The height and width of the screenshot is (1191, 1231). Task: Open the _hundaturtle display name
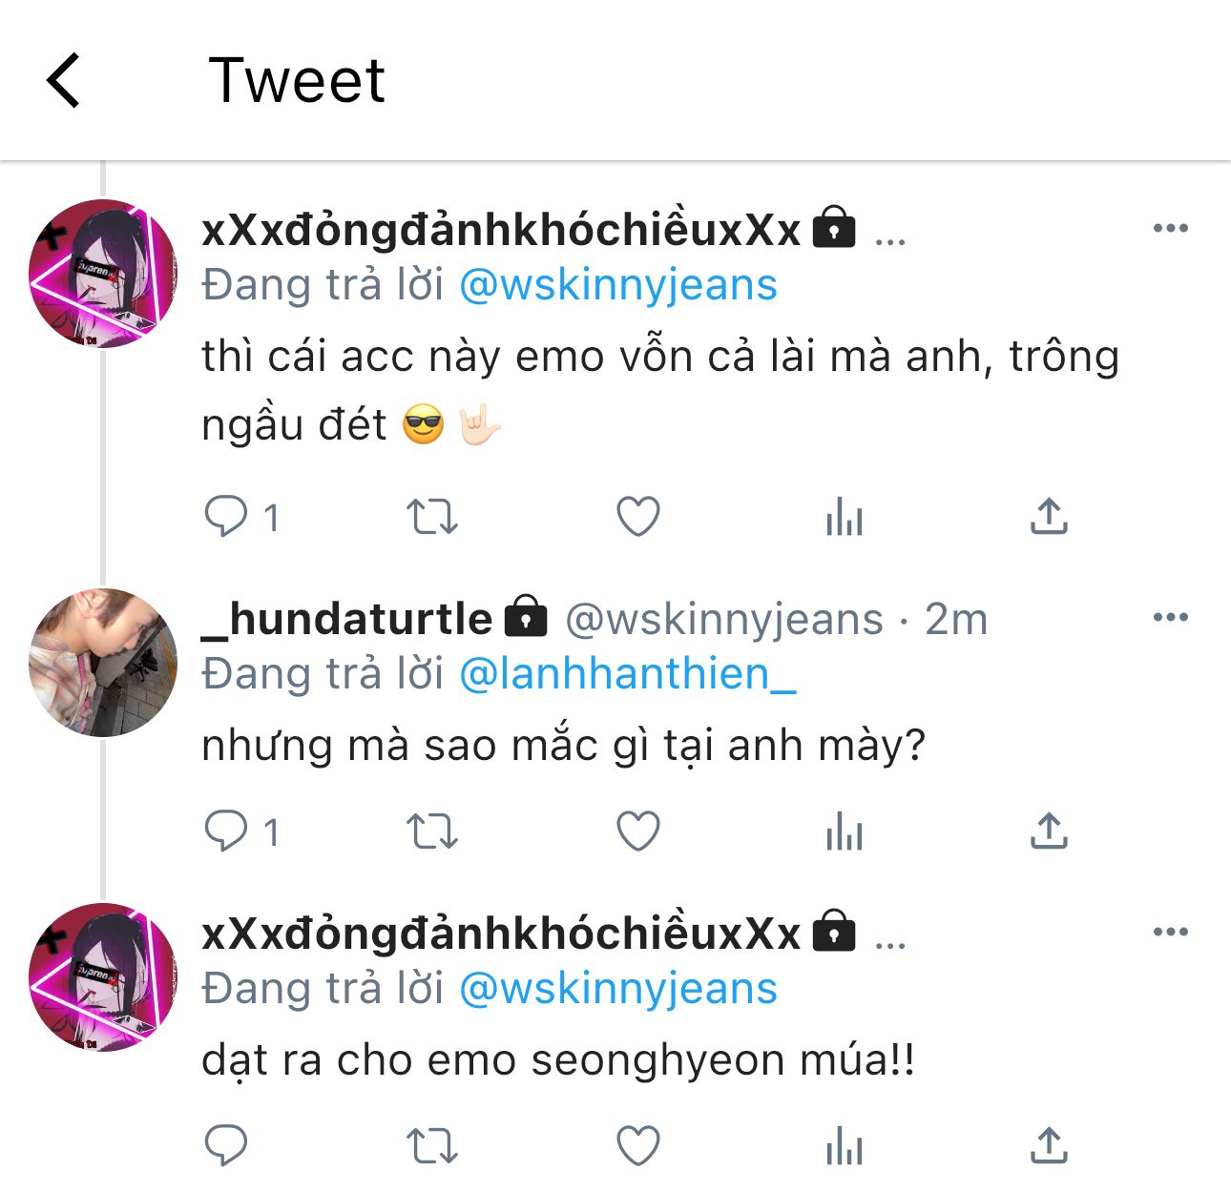click(347, 620)
